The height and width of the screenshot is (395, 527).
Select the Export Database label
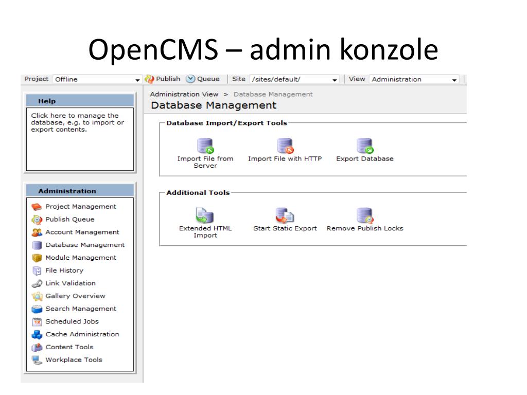point(365,158)
